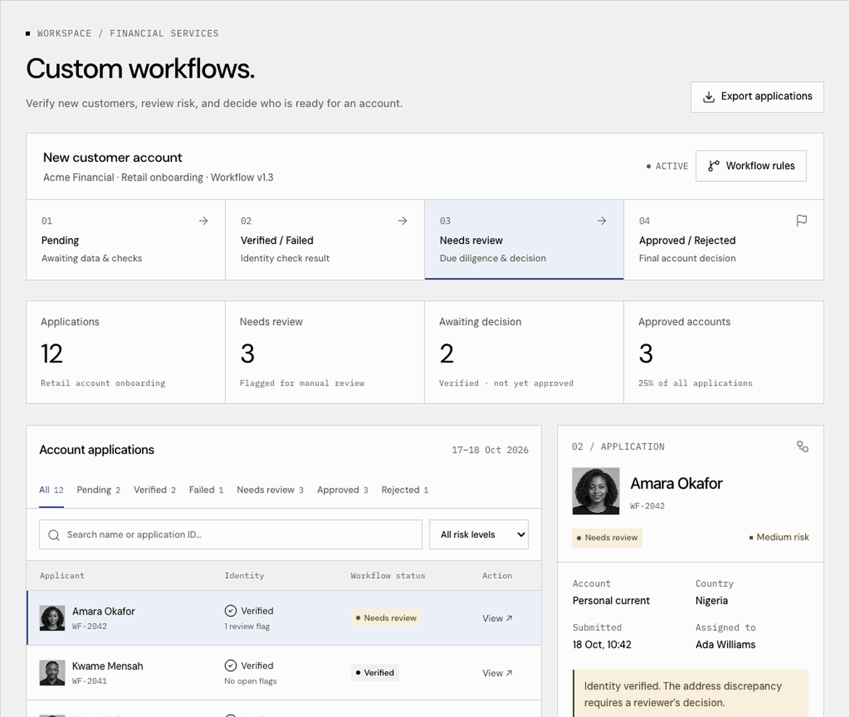
Task: Click the Applications 12 stat card
Action: pyautogui.click(x=126, y=353)
